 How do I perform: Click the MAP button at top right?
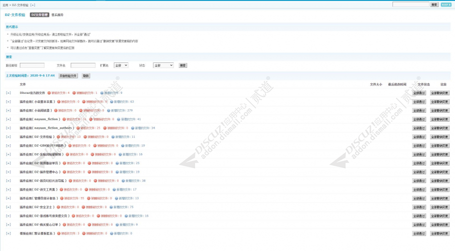pos(446,4)
